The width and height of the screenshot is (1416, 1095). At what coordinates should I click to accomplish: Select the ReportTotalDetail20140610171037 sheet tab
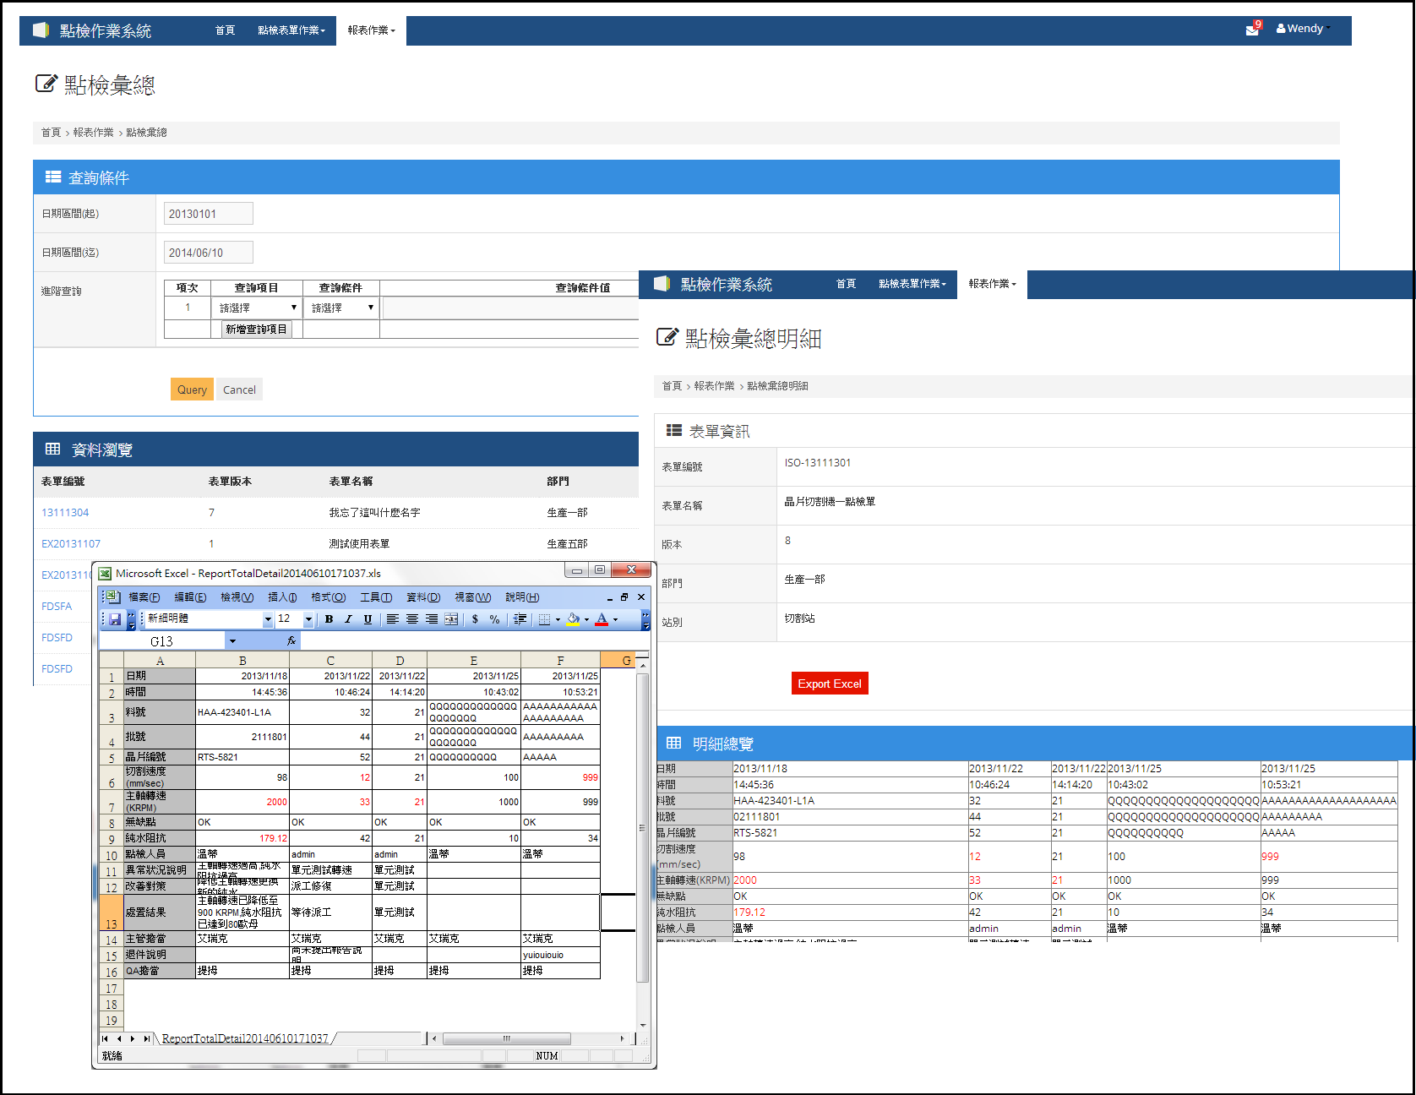[x=244, y=1038]
